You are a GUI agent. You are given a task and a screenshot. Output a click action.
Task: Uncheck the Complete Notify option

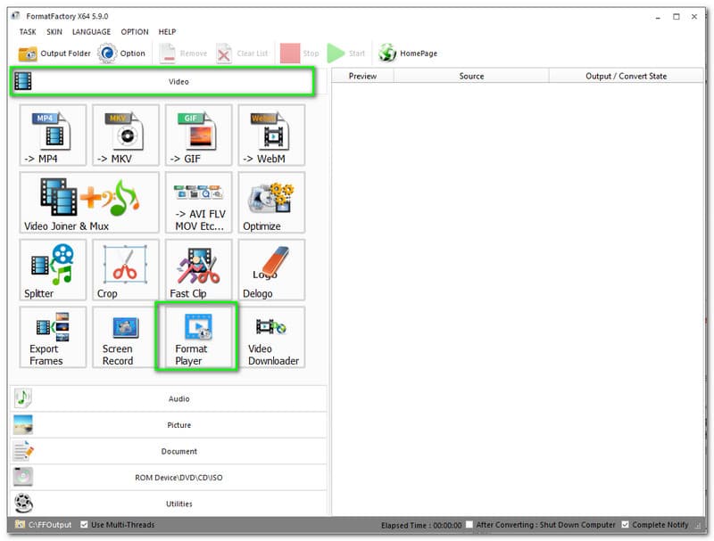click(625, 525)
